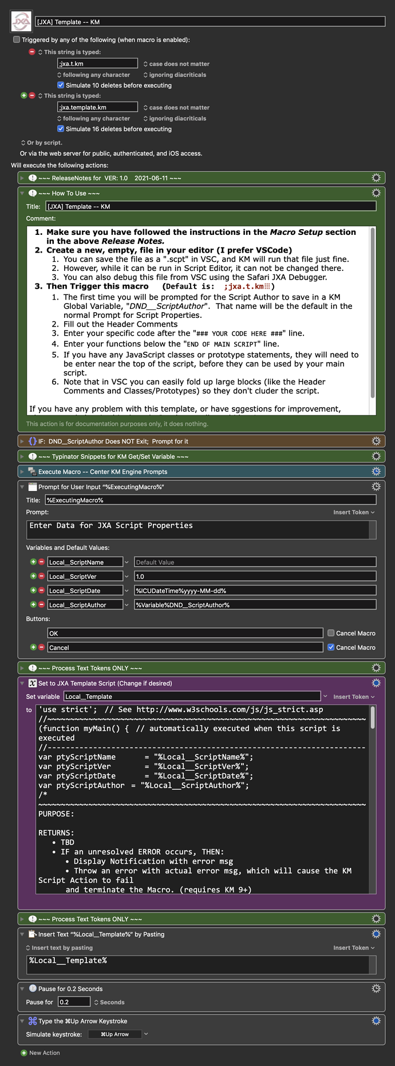Open Insert Token menu in Insert Text action

click(x=354, y=947)
